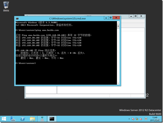The image size is (163, 123).
Task: Select the cmd taskbar button
Action: pyautogui.click(x=52, y=119)
